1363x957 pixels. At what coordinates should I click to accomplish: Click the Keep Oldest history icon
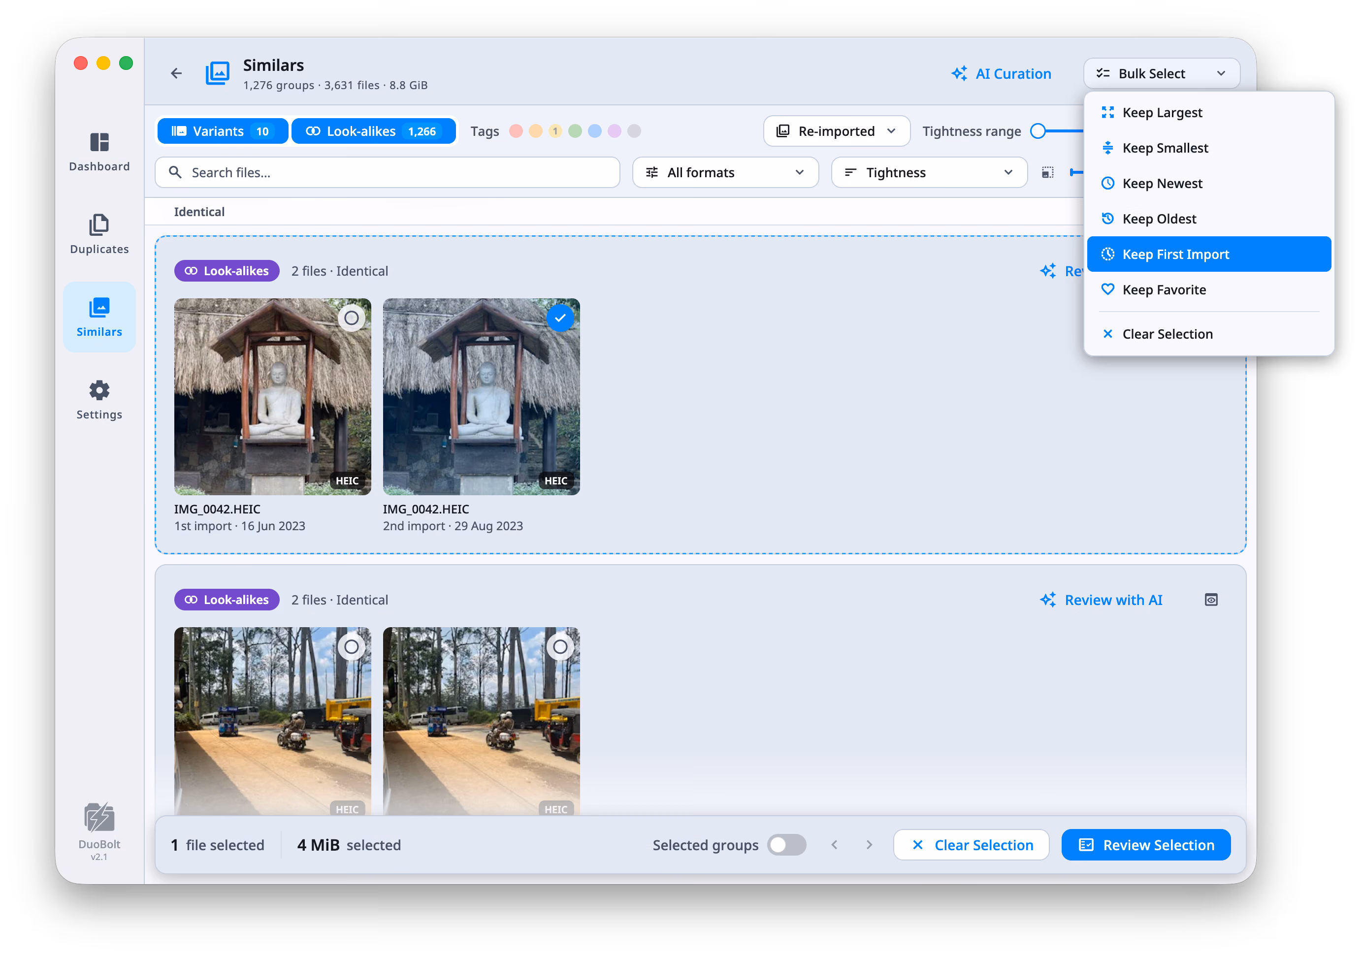click(x=1108, y=219)
